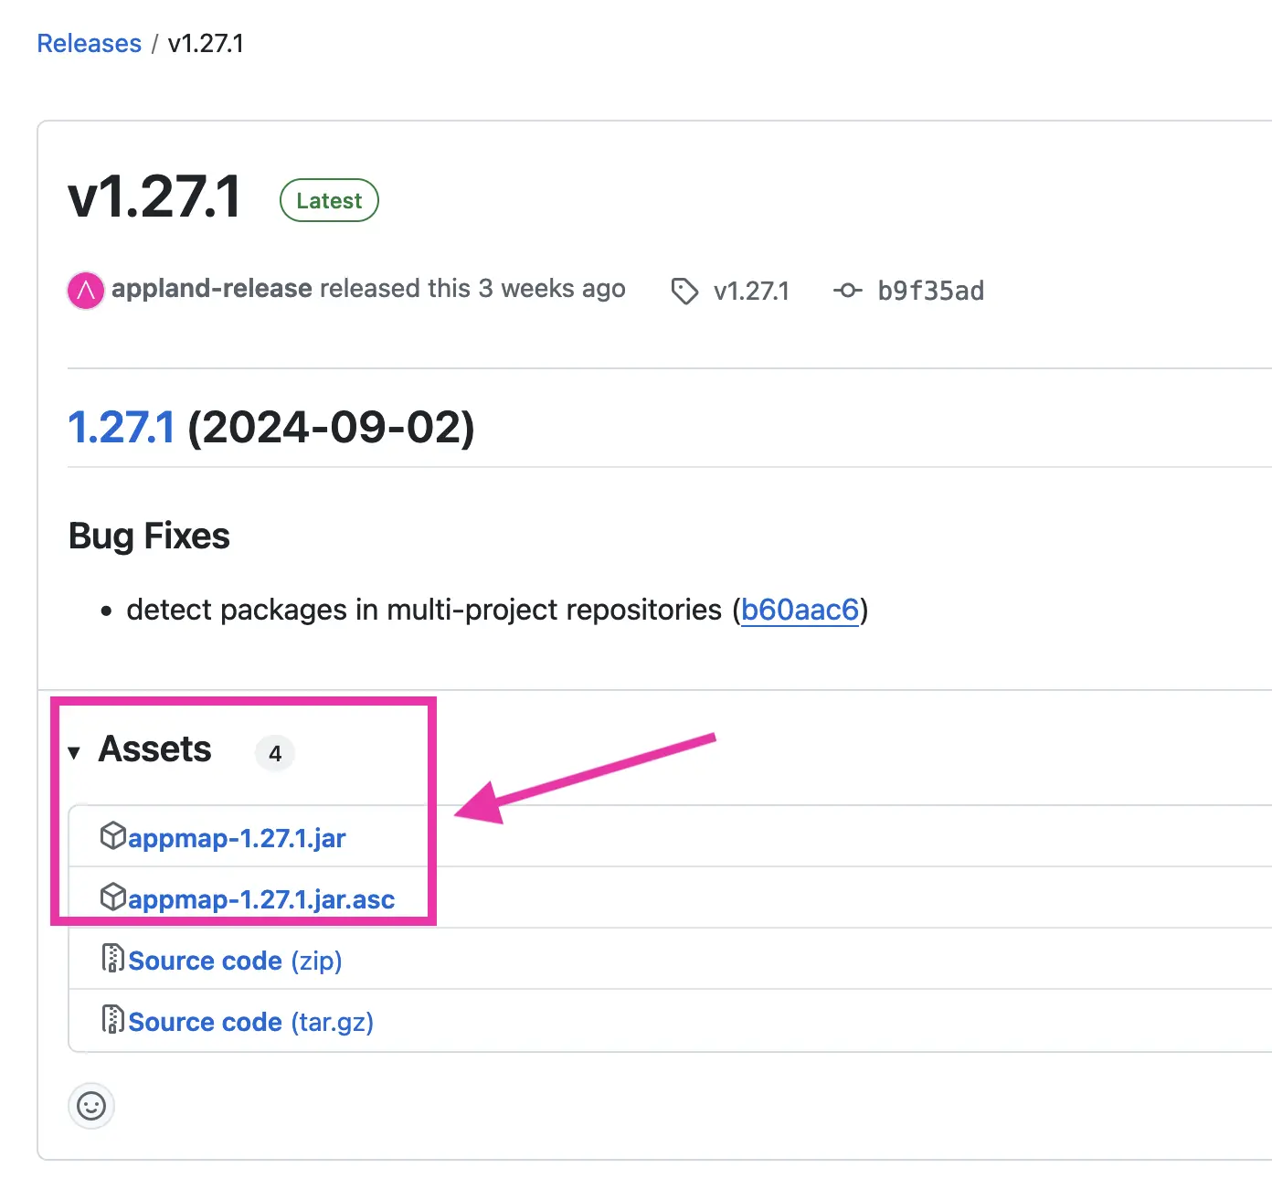Click the appland-release avatar icon

[86, 291]
